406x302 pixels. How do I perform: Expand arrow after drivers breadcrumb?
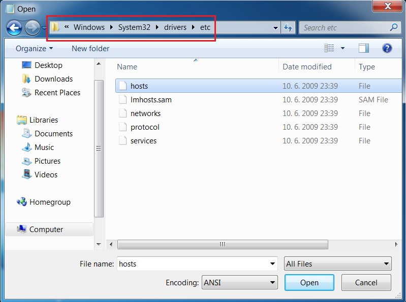pyautogui.click(x=194, y=27)
